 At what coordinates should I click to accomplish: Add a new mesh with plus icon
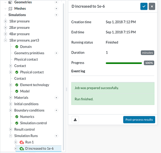(x=56, y=9)
